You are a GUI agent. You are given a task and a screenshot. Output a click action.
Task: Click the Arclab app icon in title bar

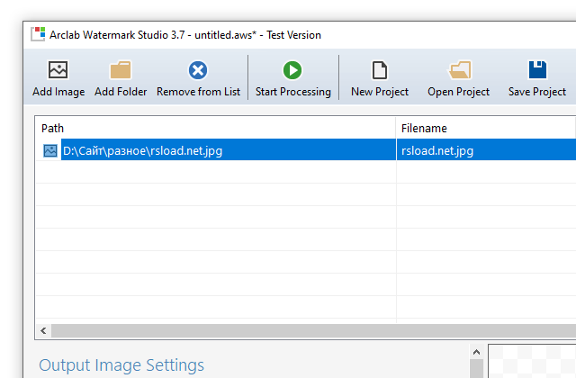pyautogui.click(x=38, y=34)
